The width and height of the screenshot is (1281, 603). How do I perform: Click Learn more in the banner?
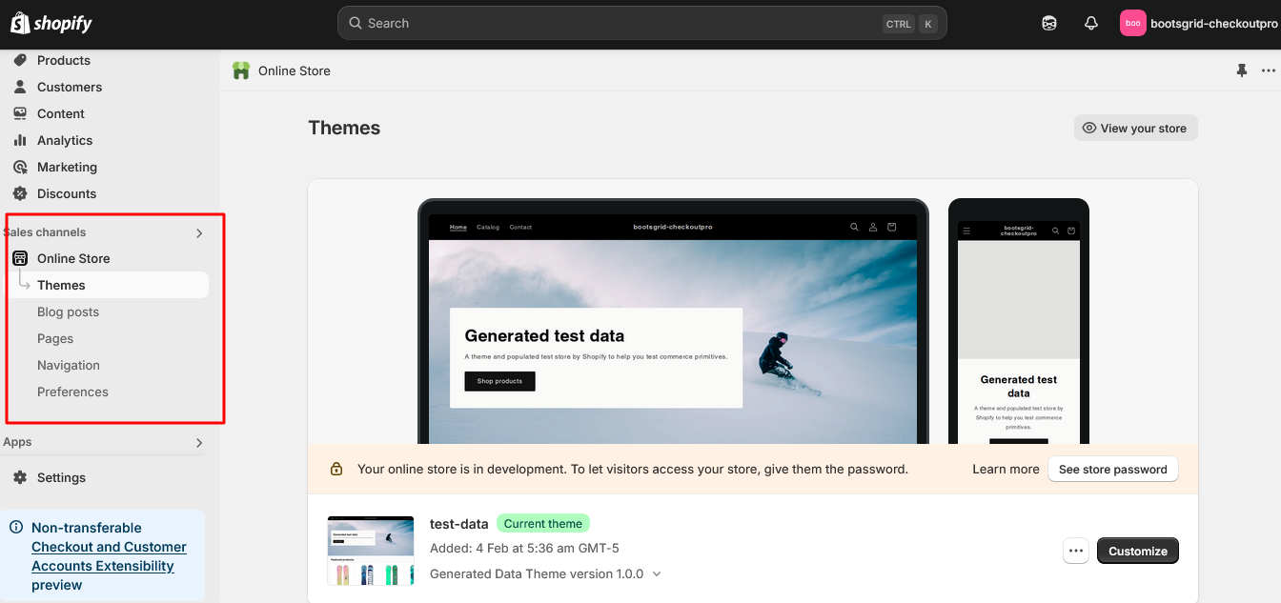[1006, 469]
